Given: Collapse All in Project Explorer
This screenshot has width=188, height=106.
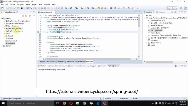Looking at the screenshot, I should pyautogui.click(x=23, y=16).
